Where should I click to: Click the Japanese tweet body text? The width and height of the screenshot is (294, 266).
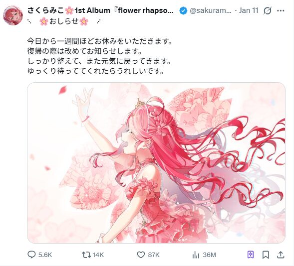tap(99, 56)
